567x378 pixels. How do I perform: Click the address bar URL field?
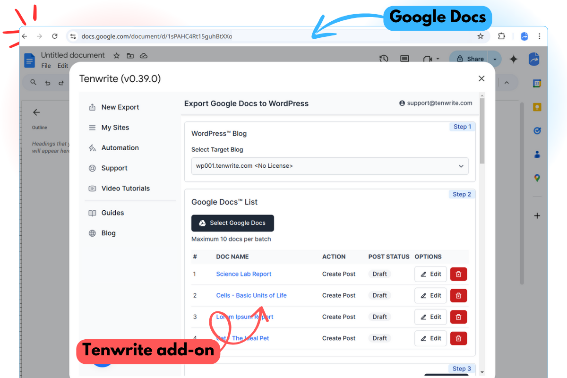[277, 36]
